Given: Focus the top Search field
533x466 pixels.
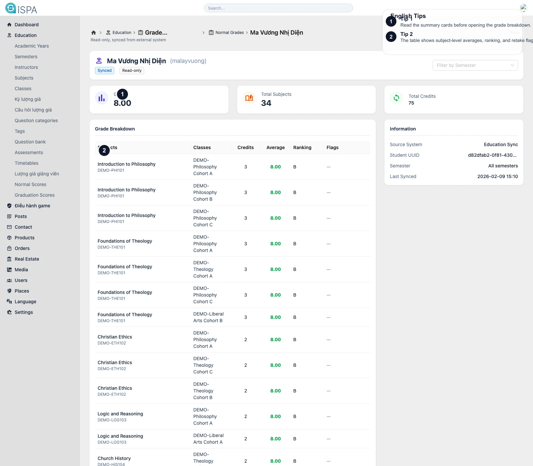Looking at the screenshot, I should coord(278,8).
